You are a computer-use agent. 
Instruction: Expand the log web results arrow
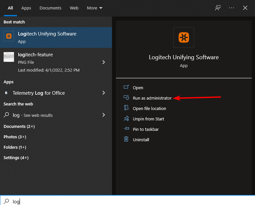(104, 115)
